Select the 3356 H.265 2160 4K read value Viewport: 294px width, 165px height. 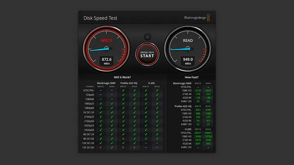208,140
